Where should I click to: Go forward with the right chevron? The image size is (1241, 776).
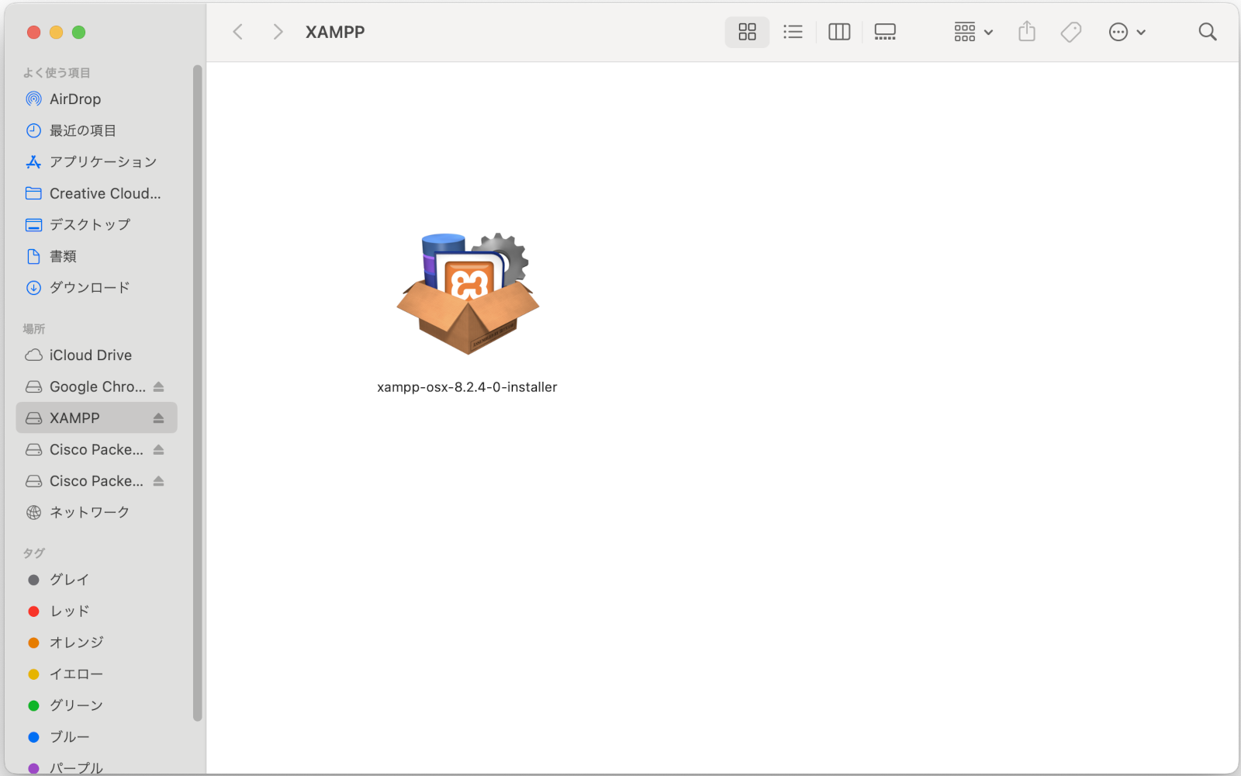pos(278,32)
